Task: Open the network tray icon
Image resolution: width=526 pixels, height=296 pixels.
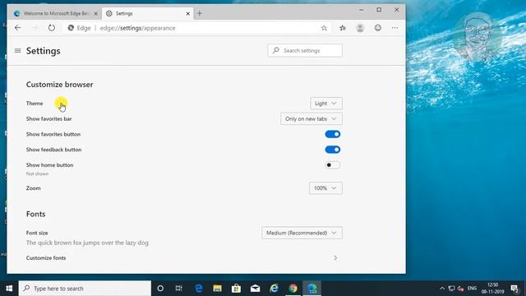Action: pos(451,289)
